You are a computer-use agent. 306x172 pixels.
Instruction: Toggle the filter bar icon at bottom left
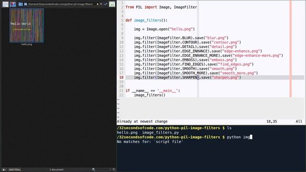4,170
